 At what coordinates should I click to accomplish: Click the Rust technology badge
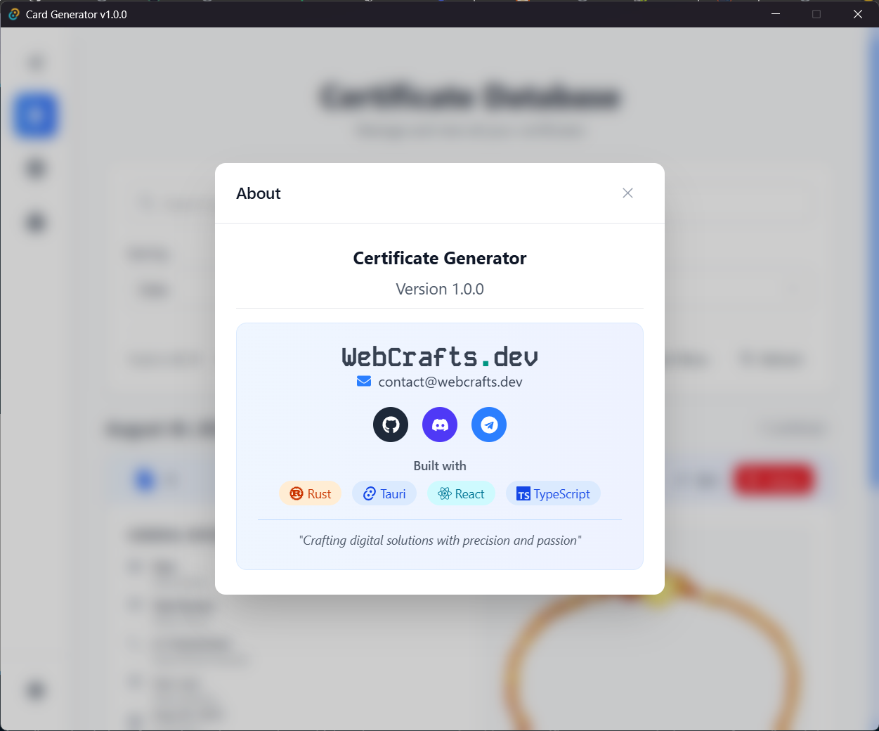point(310,493)
